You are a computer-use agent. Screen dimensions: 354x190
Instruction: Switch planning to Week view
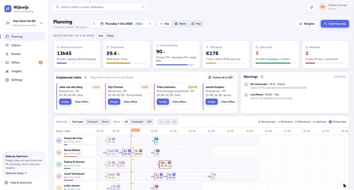(x=180, y=24)
